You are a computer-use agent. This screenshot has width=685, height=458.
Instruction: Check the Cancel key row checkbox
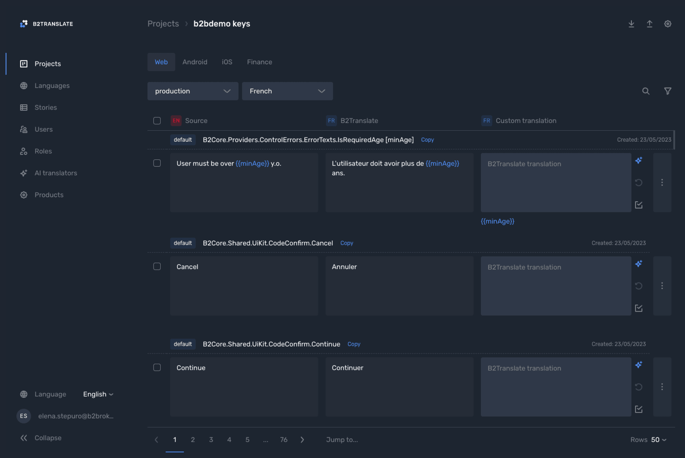click(x=157, y=267)
